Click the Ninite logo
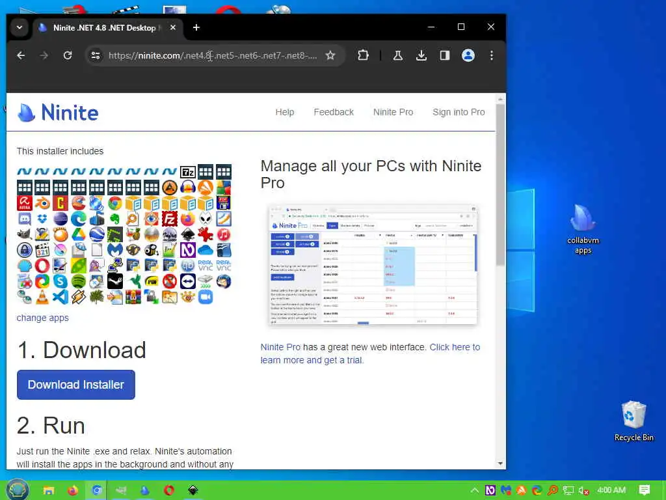The width and height of the screenshot is (666, 500). tap(58, 113)
